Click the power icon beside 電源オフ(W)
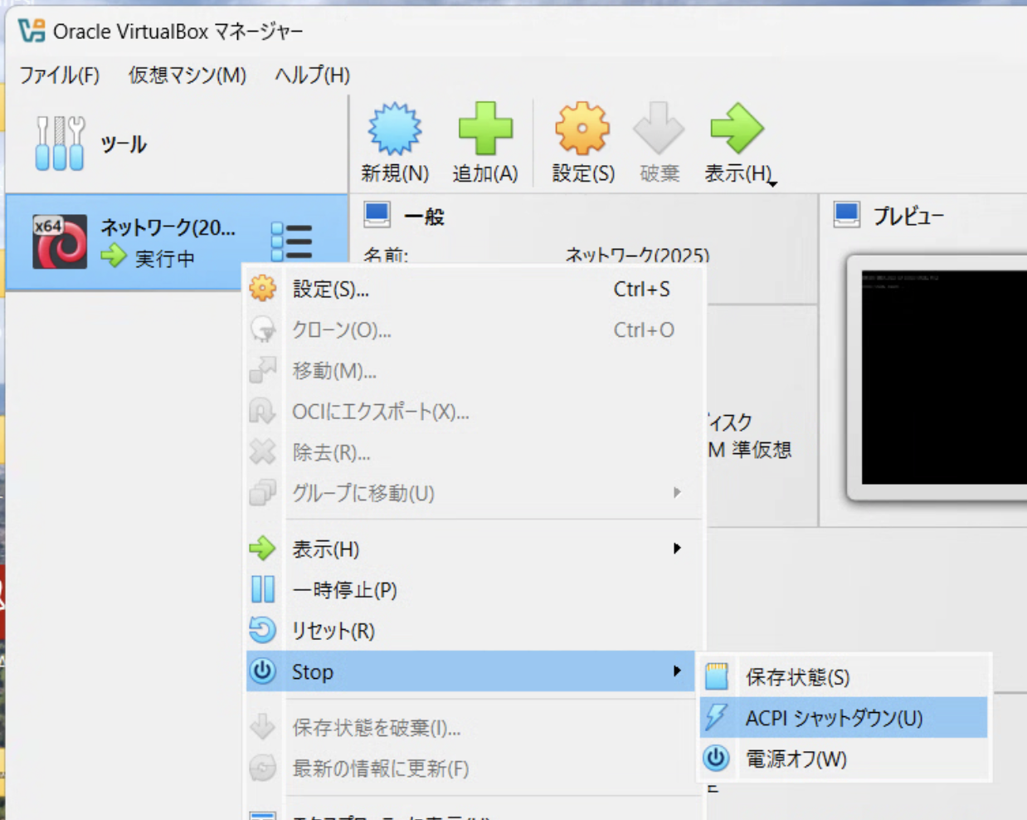This screenshot has height=820, width=1027. (716, 759)
